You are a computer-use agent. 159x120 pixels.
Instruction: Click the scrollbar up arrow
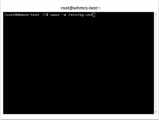coord(156,14)
